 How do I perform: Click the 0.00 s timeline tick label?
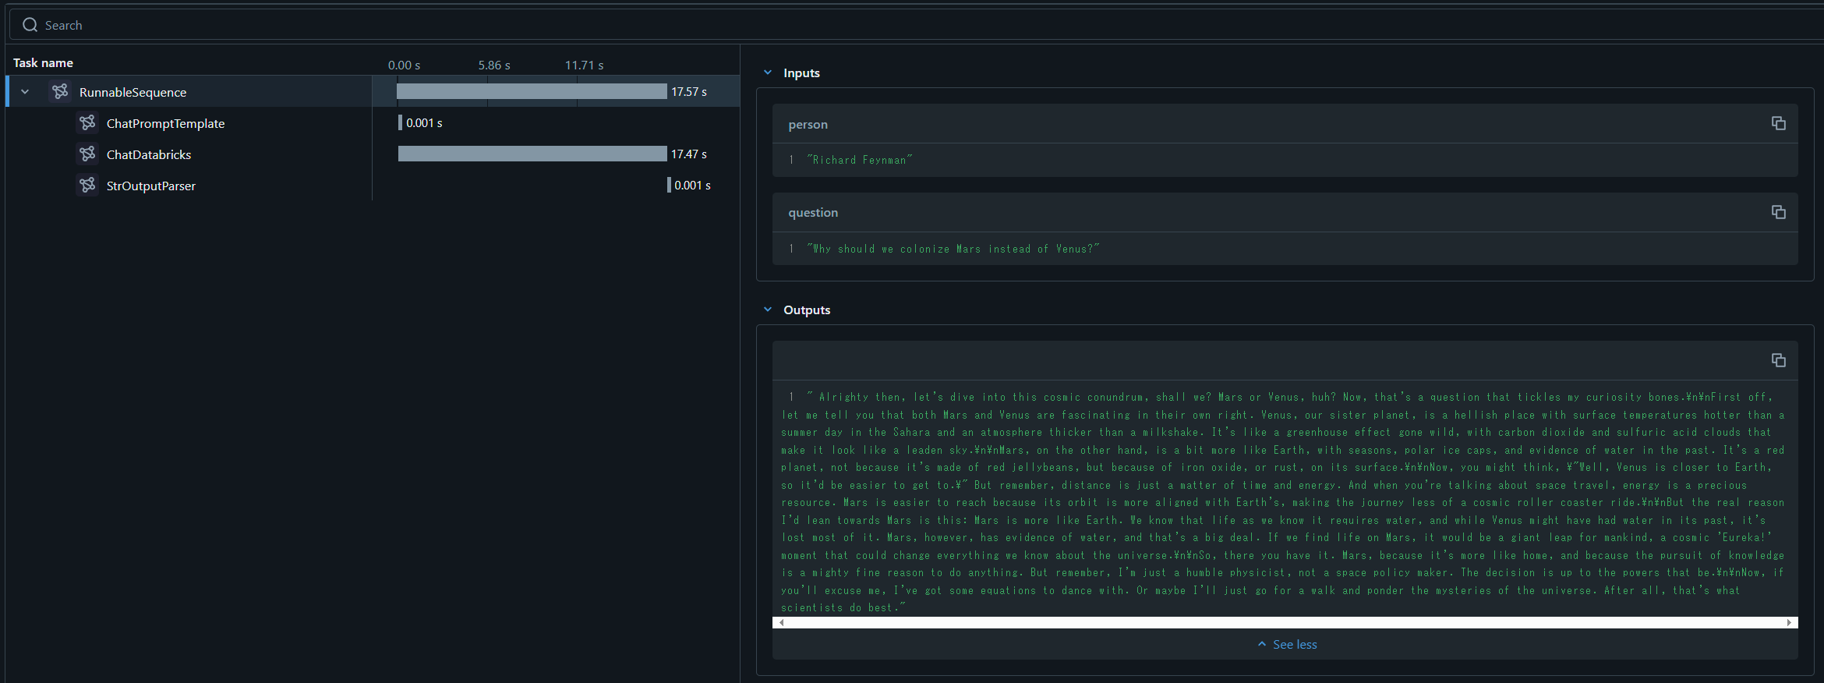click(x=404, y=65)
